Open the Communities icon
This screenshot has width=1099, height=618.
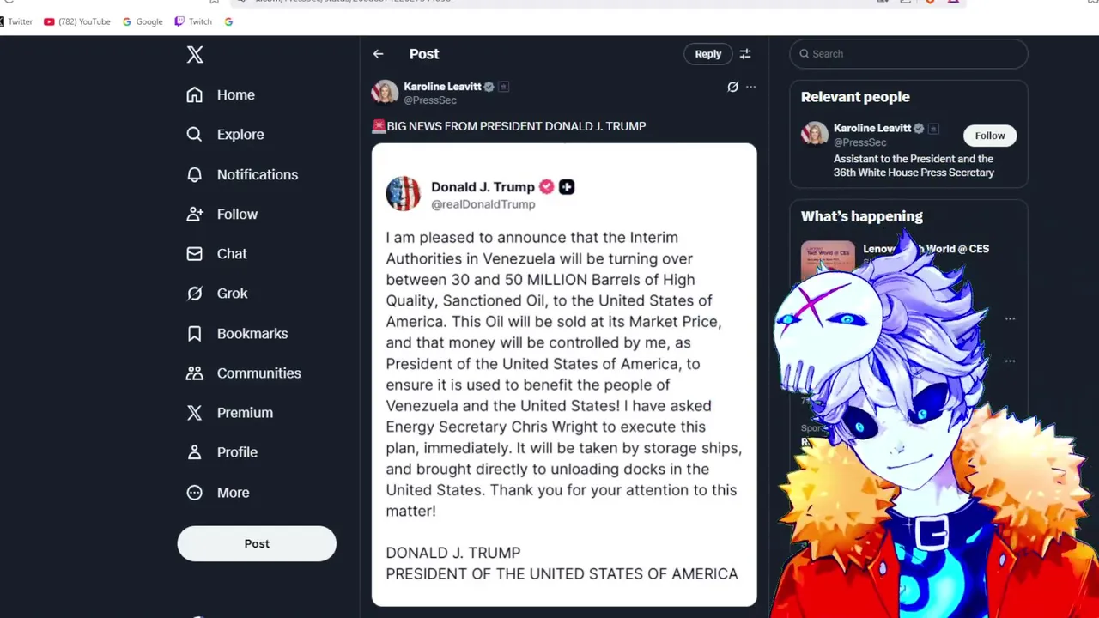[195, 373]
